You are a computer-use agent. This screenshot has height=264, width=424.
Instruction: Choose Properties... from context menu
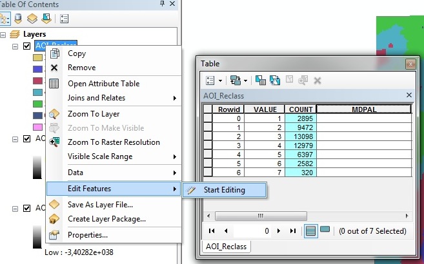click(114, 235)
